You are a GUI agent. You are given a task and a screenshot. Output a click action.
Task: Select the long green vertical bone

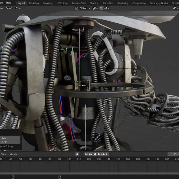coord(80,57)
